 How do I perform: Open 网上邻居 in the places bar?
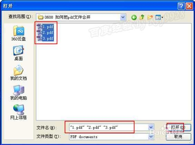(x=18, y=112)
